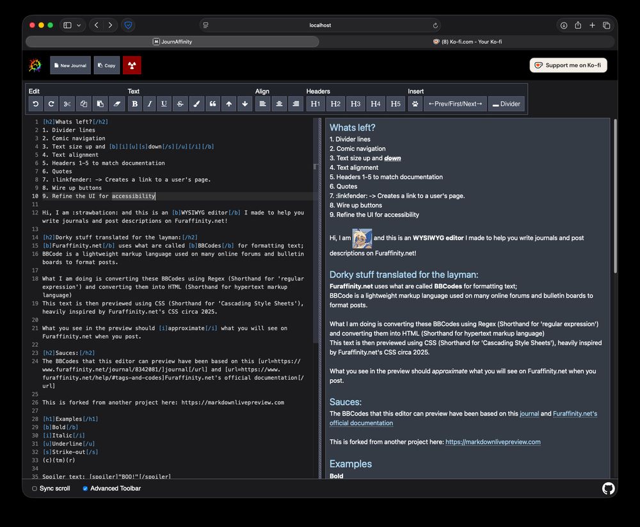The height and width of the screenshot is (527, 640).
Task: Toggle Bold formatting
Action: (134, 104)
